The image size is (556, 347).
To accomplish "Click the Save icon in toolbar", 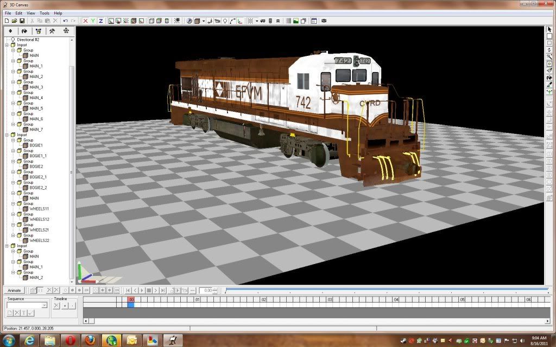I will [22, 21].
